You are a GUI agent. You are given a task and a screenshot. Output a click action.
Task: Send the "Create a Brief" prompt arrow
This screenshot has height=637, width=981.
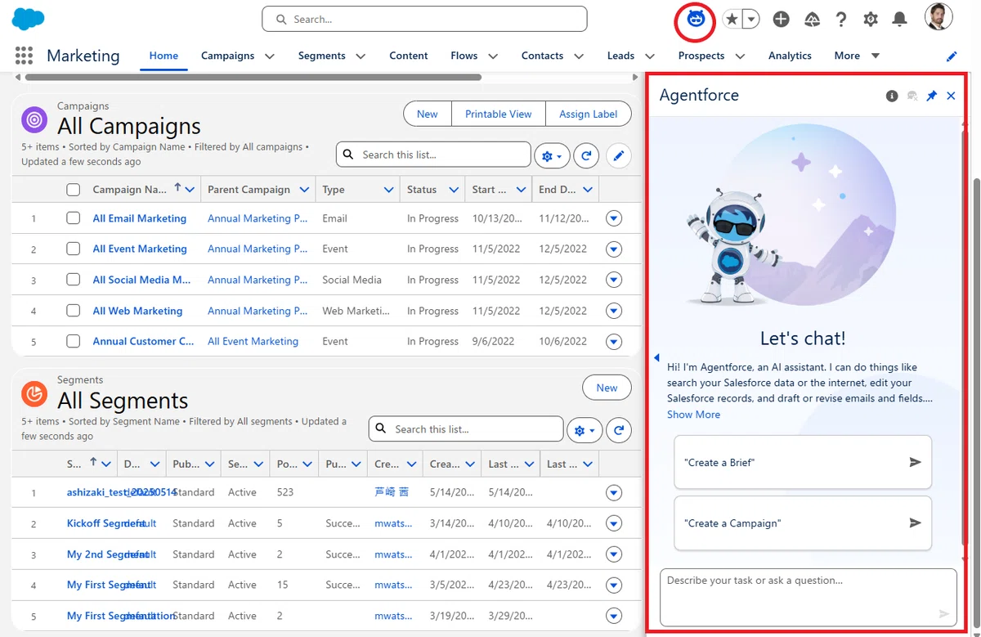(x=915, y=462)
